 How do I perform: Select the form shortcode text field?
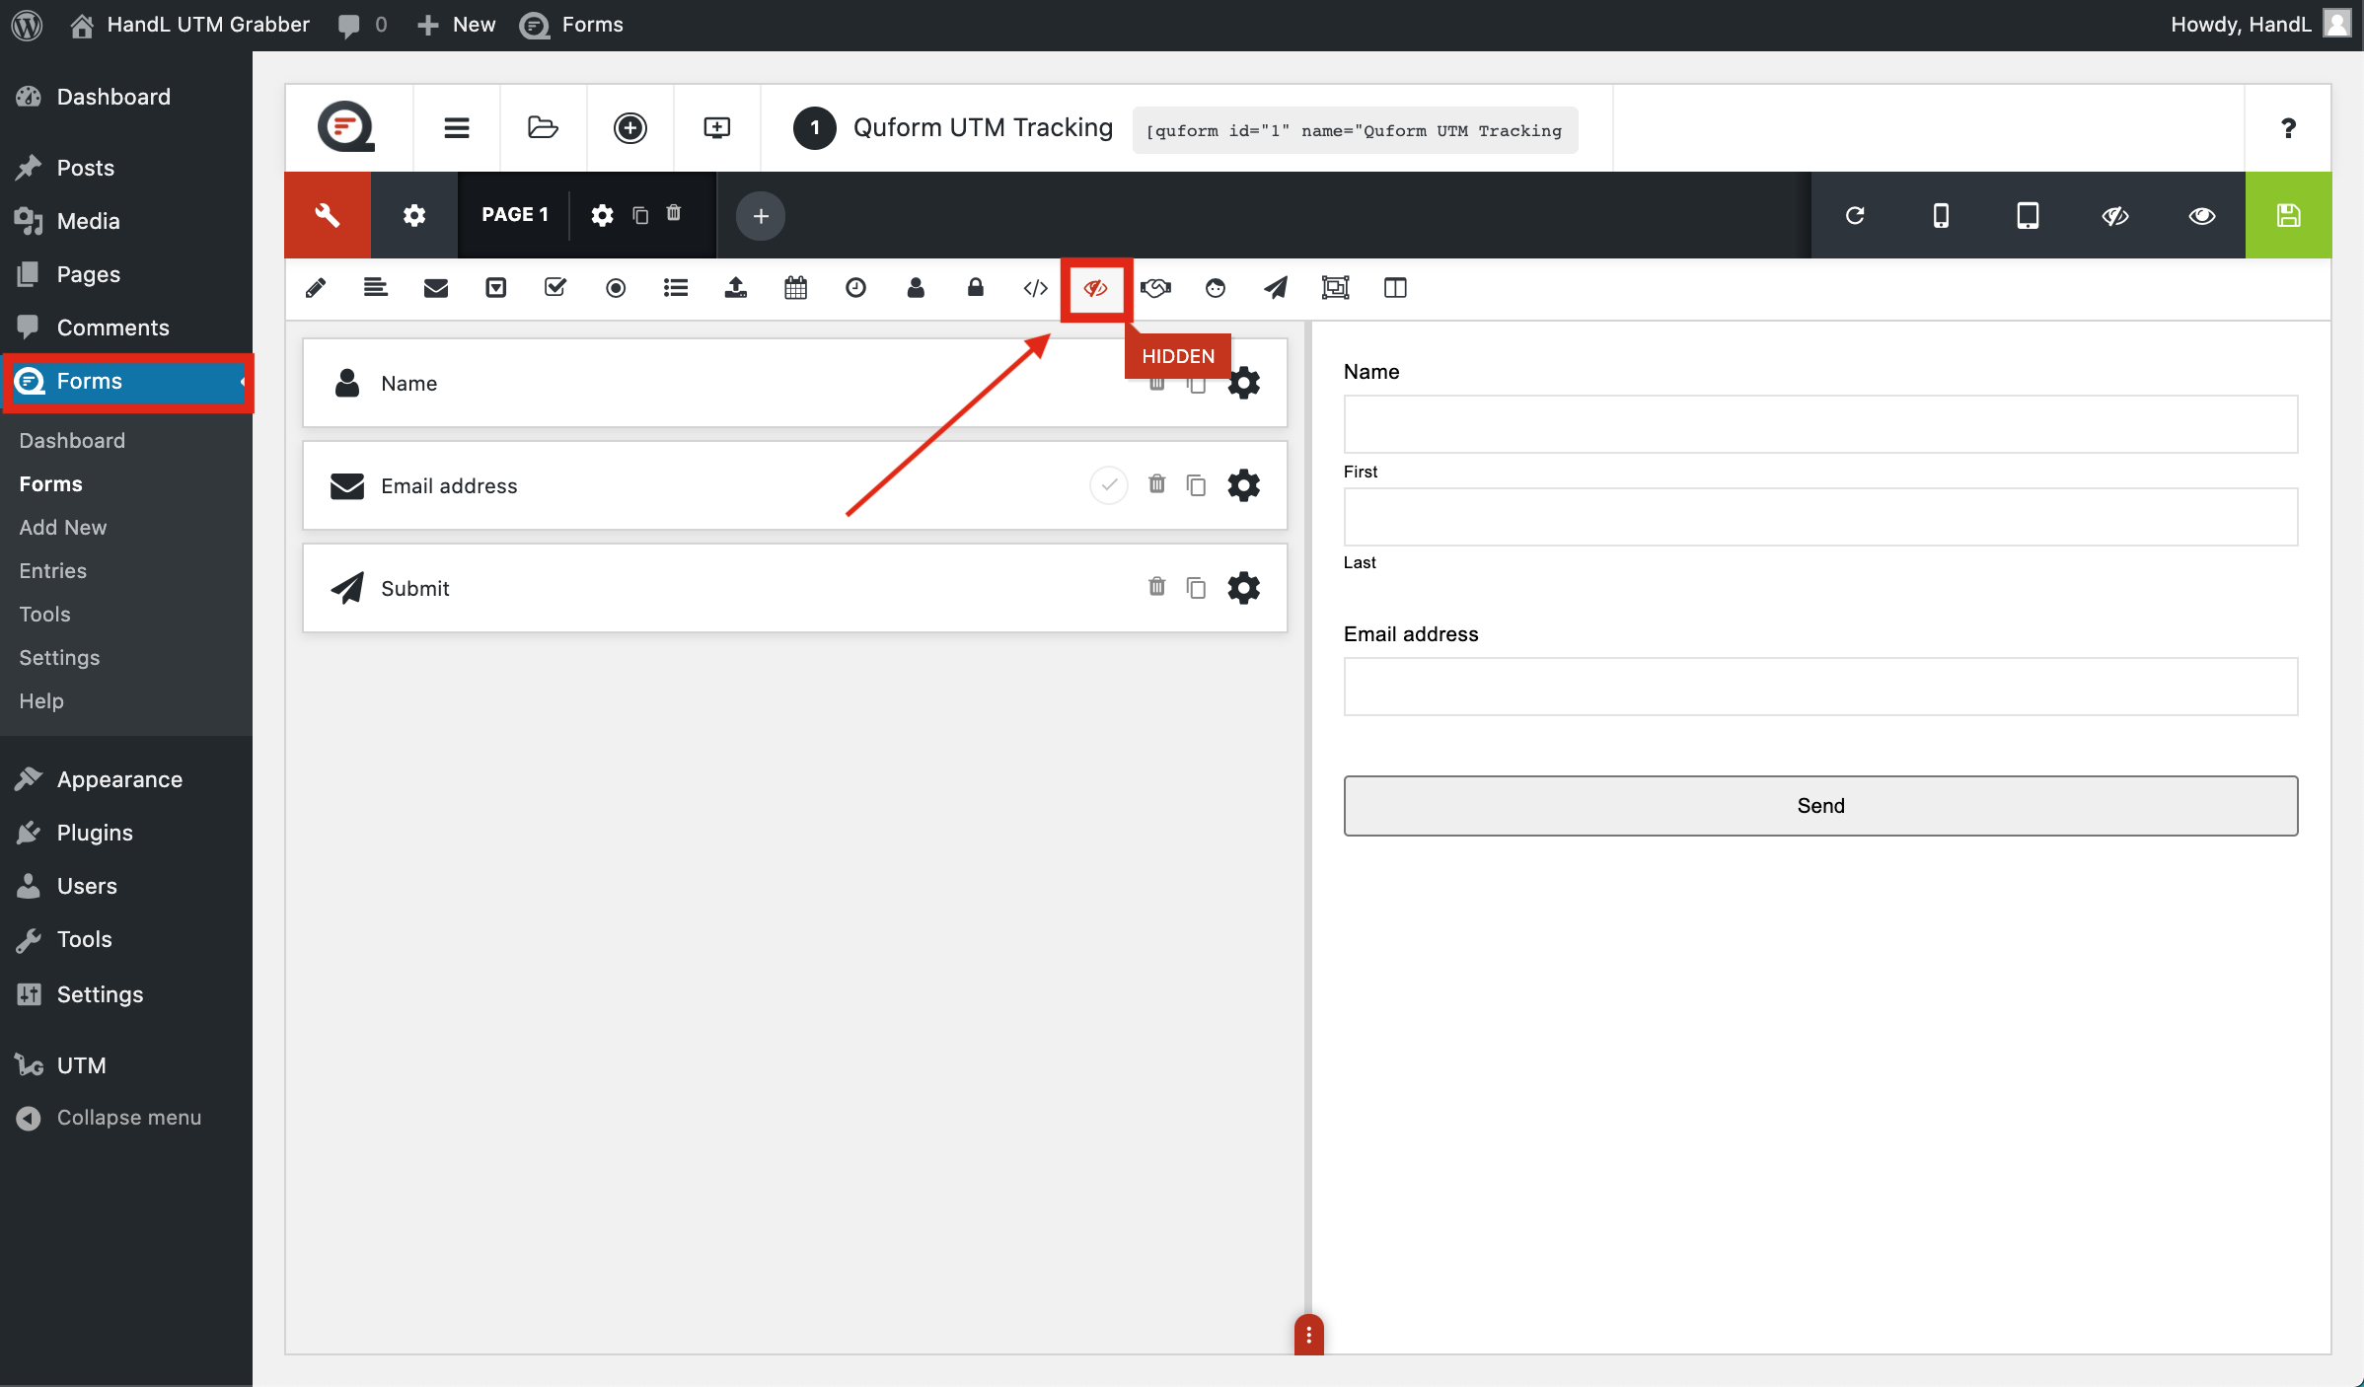pos(1355,130)
